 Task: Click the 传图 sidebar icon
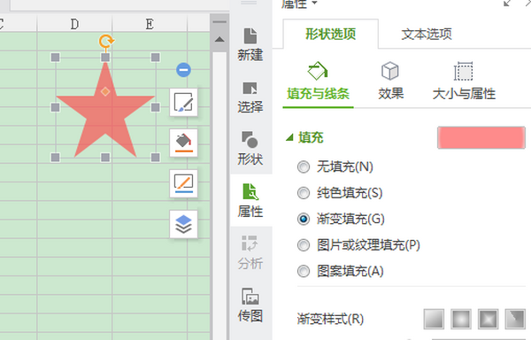click(x=250, y=305)
